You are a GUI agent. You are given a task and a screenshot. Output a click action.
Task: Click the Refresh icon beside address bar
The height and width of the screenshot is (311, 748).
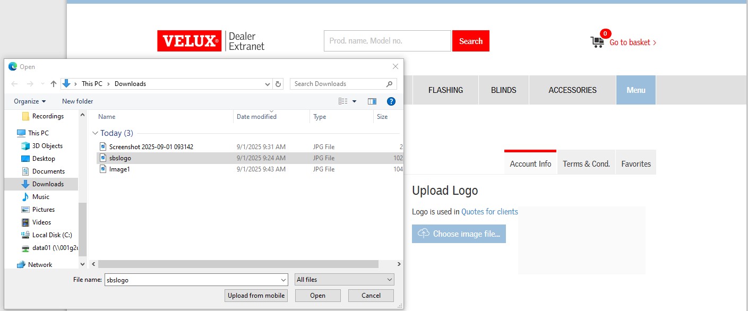pos(278,84)
